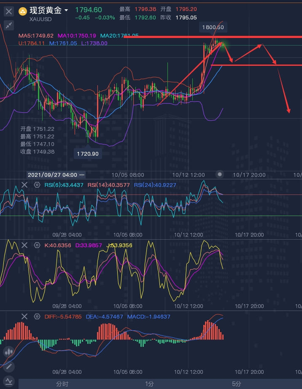This screenshot has width=302, height=389.
Task: Click the -0.03% change percentage
Action: click(x=105, y=18)
